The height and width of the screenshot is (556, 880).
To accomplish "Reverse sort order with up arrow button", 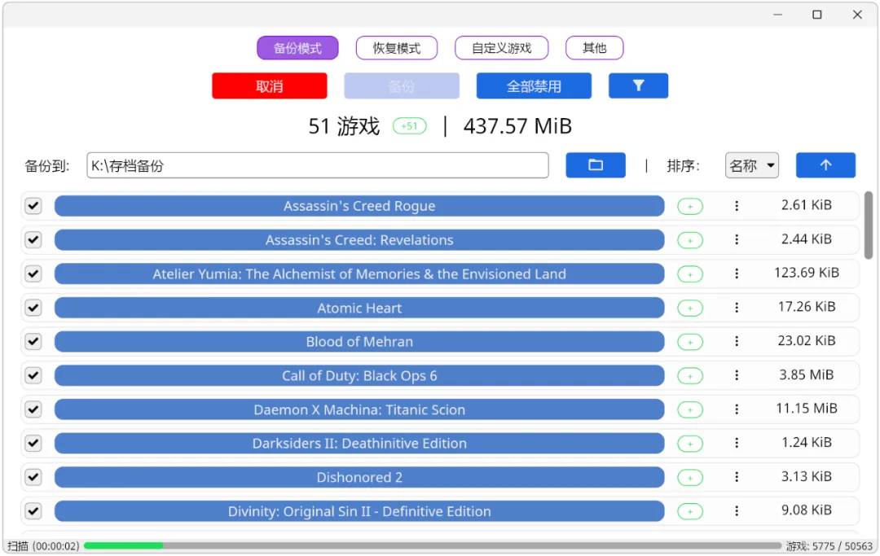I will 825,165.
